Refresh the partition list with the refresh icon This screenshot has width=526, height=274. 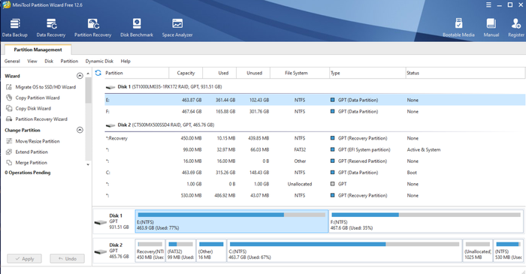(98, 73)
